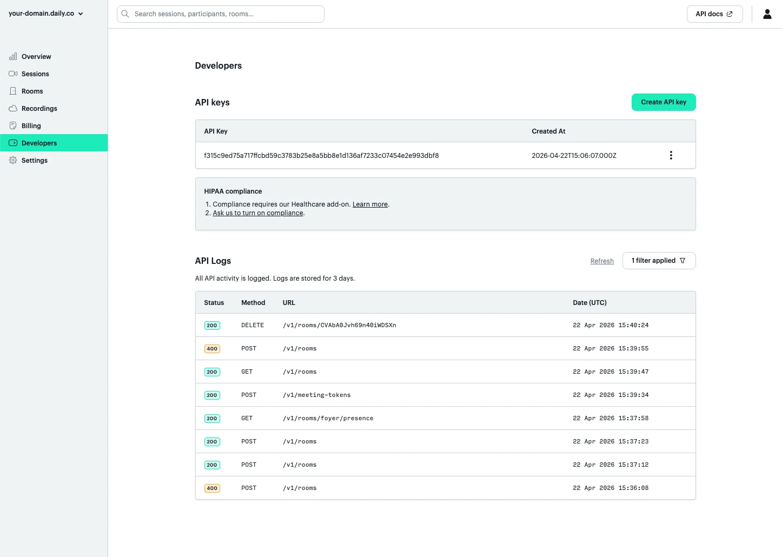This screenshot has width=782, height=557.
Task: Click the Settings gear icon
Action: (13, 160)
